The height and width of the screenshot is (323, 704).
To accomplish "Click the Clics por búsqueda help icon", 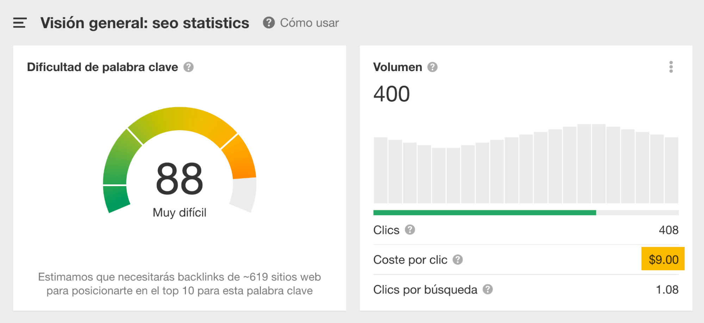I will (488, 290).
